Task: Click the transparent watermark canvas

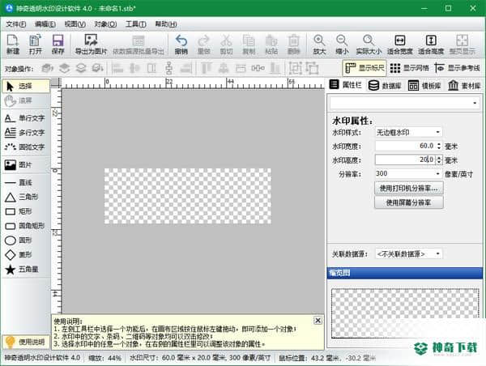Action: [188, 196]
